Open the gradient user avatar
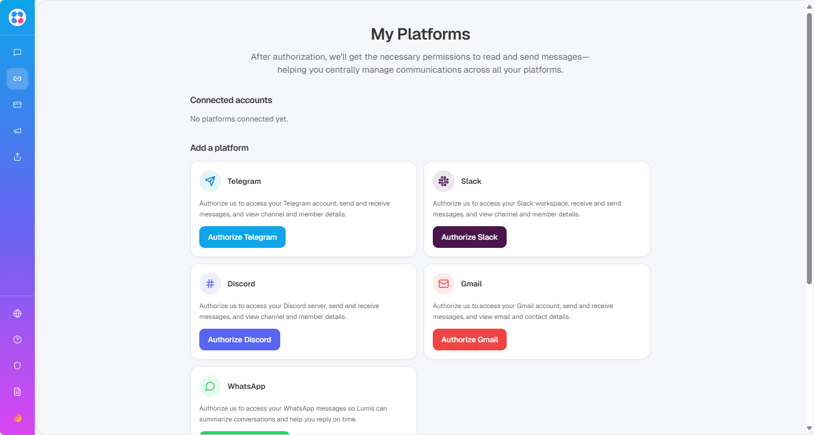 pos(17,418)
